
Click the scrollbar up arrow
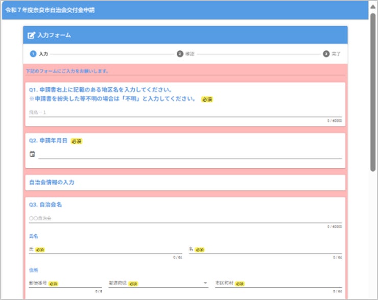(373, 7)
